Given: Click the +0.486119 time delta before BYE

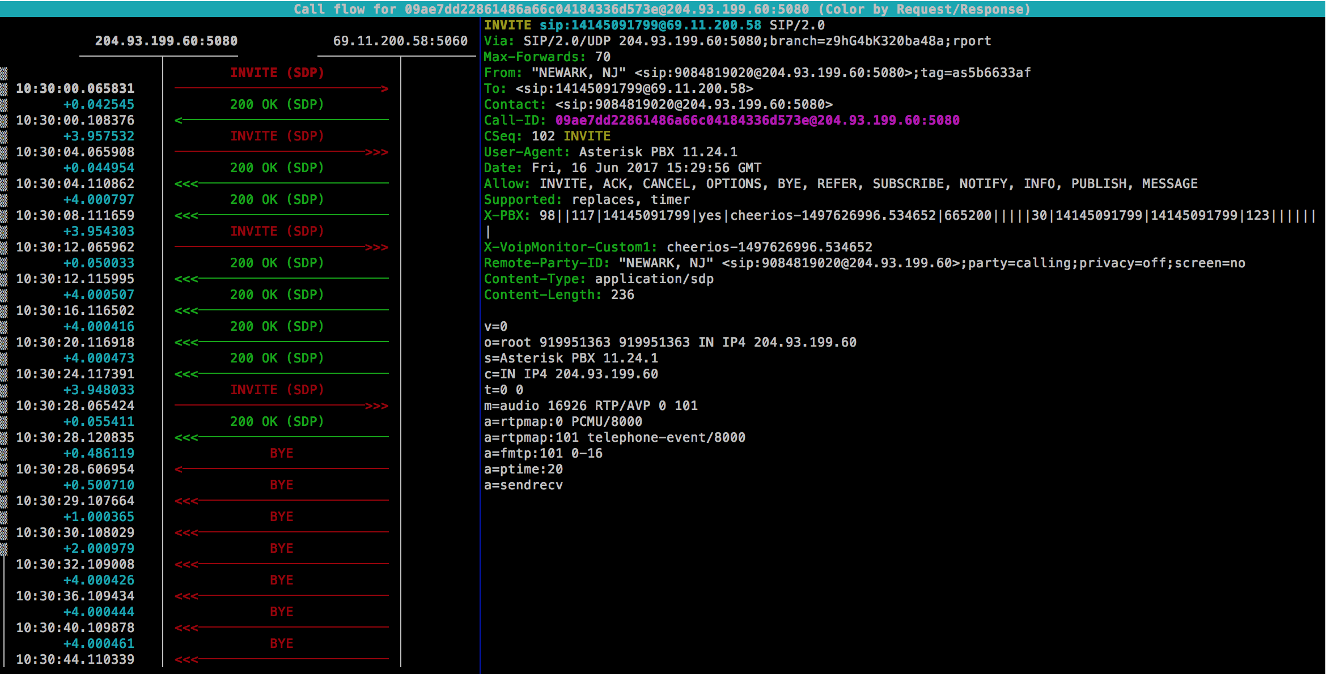Looking at the screenshot, I should tap(99, 453).
